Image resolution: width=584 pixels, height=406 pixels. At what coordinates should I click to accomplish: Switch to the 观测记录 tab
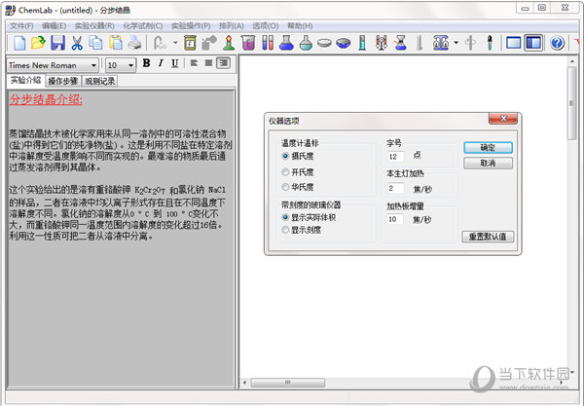coord(100,81)
